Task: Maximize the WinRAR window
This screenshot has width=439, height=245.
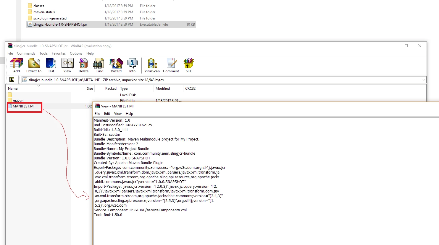Action: point(406,46)
